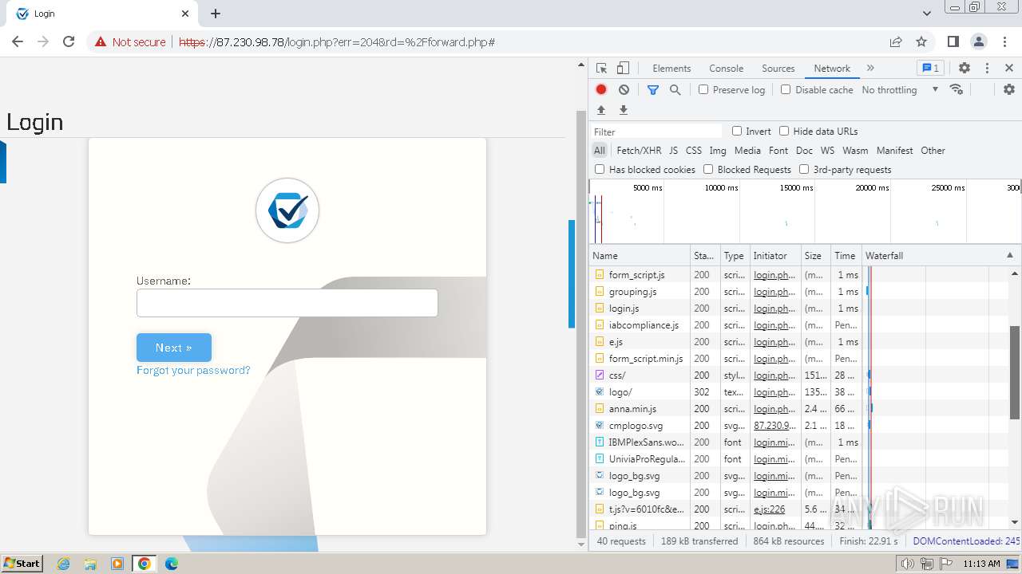Enable Preserve log checkbox
The height and width of the screenshot is (574, 1022).
point(703,89)
